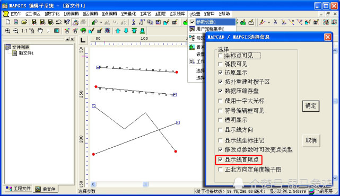The image size is (340, 196).
Task: Click the green telephone-shaped toolbar icon
Action: tap(83, 31)
